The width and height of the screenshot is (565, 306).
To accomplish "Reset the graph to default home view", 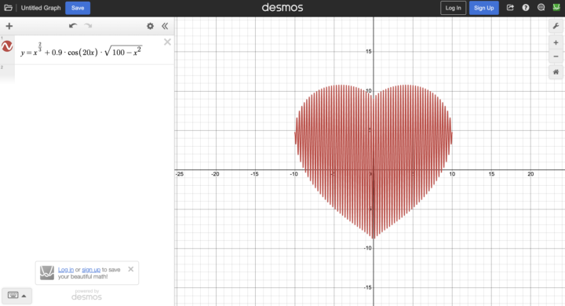I will pos(556,72).
